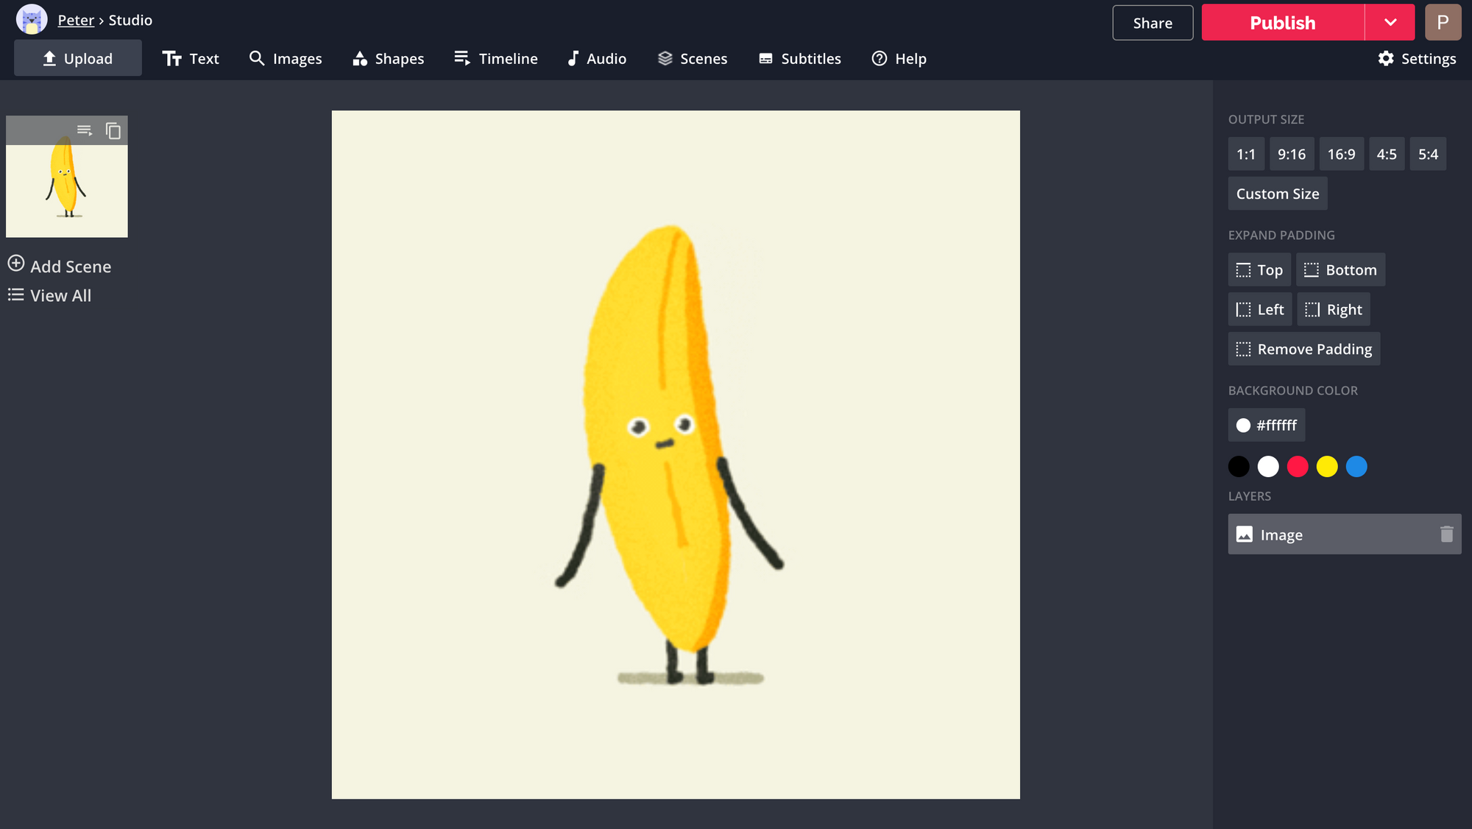Open the Shapes tool
This screenshot has height=829, width=1472.
point(388,59)
